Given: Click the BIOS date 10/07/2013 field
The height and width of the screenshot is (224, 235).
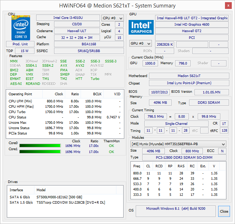Looking at the screenshot, I should 159,92.
